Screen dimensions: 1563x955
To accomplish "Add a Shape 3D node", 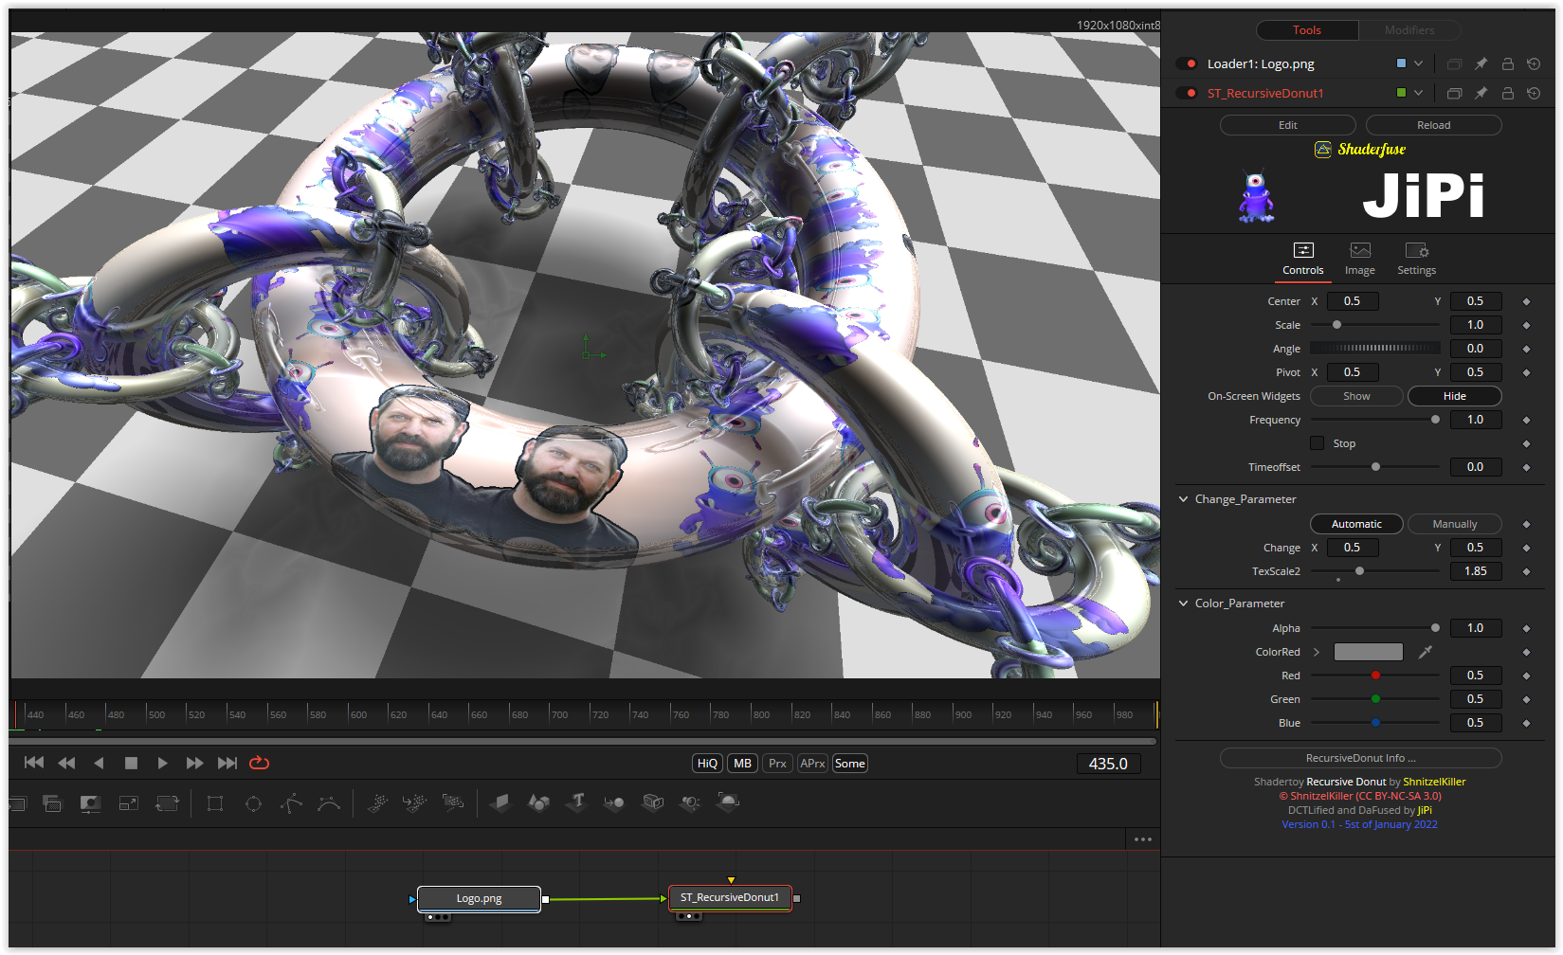I will (539, 803).
